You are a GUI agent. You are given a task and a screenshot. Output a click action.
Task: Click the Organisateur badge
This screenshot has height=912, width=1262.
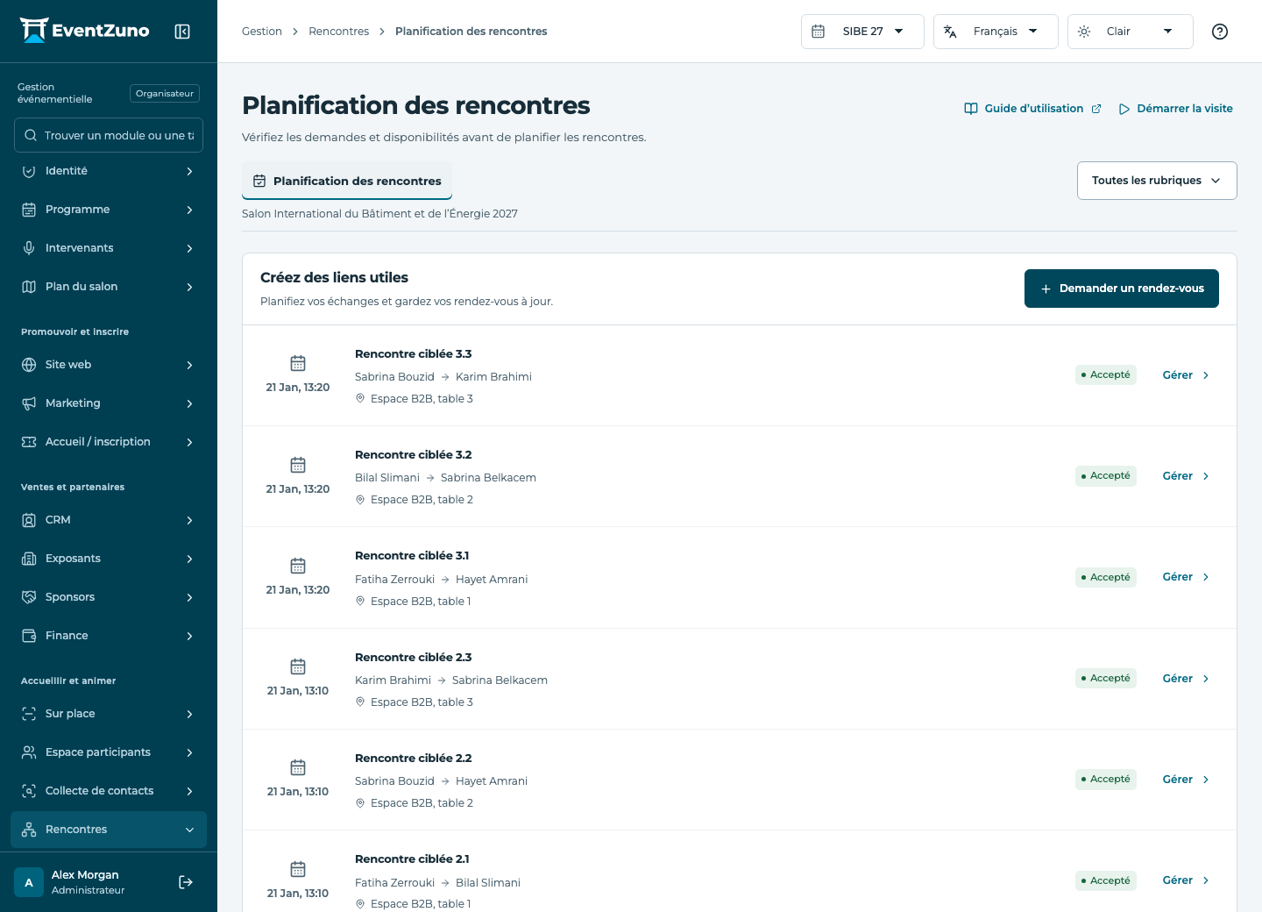coord(165,94)
